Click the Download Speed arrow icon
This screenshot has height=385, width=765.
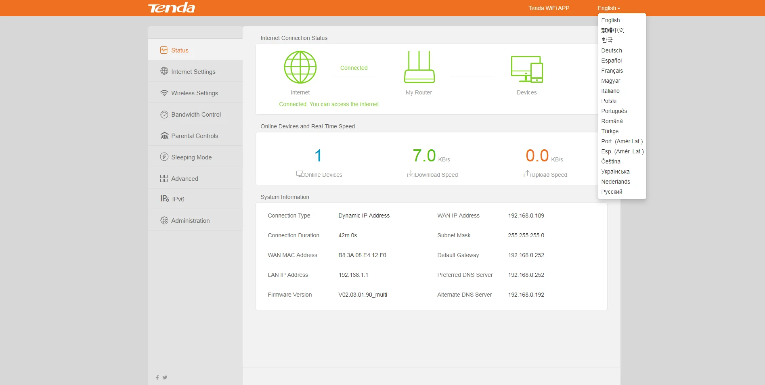coord(410,174)
